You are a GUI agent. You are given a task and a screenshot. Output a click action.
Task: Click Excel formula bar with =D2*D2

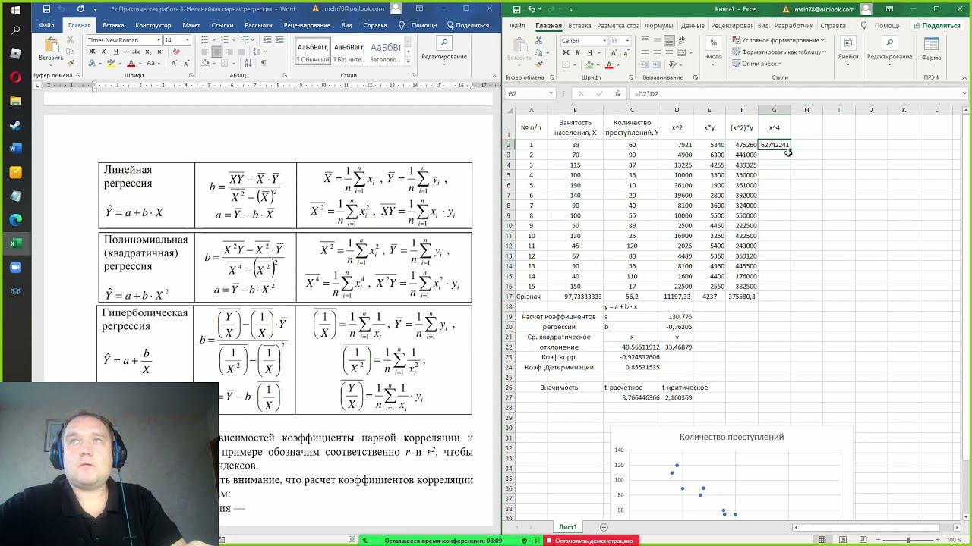(797, 93)
